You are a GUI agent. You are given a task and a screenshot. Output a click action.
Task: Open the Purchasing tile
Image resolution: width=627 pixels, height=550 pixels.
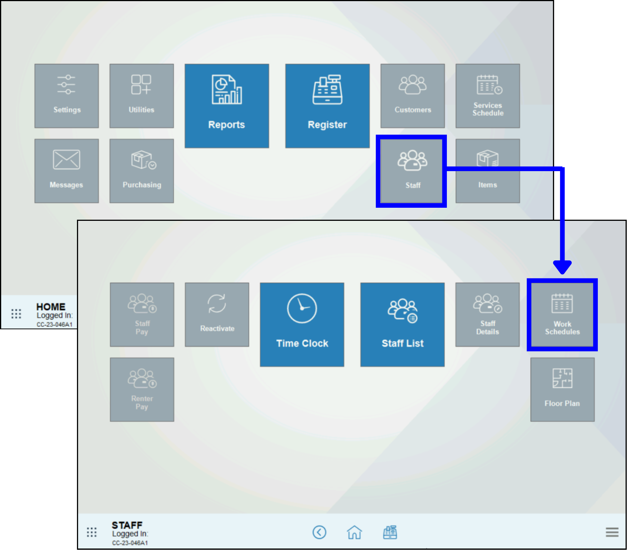tap(141, 171)
